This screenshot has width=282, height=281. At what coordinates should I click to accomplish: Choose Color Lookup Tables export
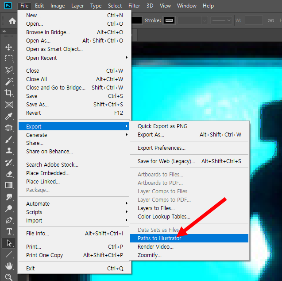(189, 216)
